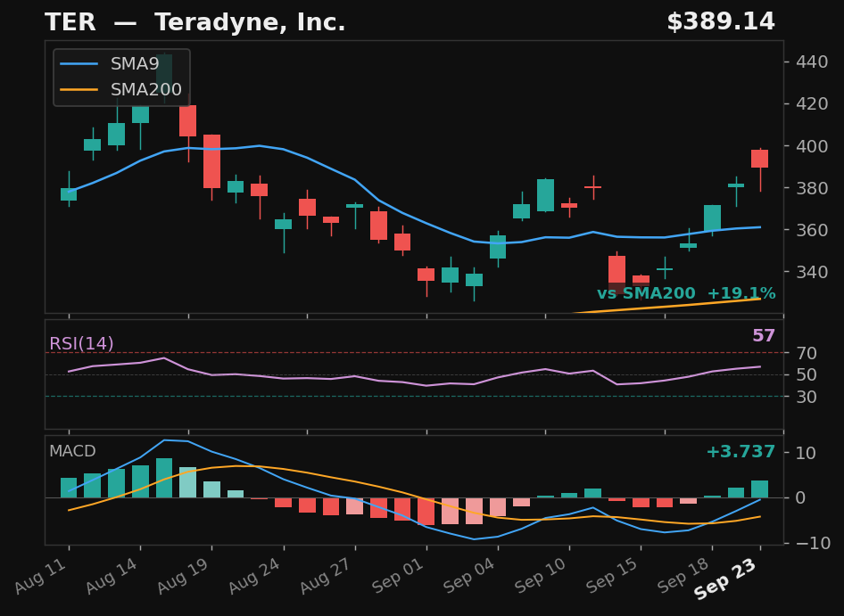Image resolution: width=844 pixels, height=616 pixels.
Task: Click the Teradyne, Inc. company name
Action: [250, 24]
